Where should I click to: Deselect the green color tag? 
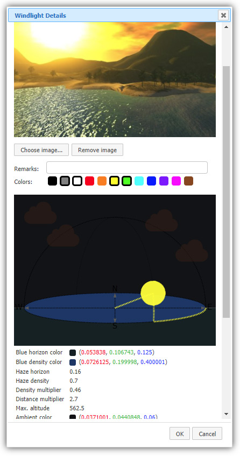(x=126, y=181)
